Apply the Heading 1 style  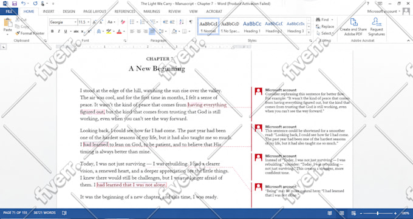coord(252,27)
